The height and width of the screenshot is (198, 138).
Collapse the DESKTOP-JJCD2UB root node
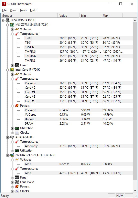(x=3, y=20)
